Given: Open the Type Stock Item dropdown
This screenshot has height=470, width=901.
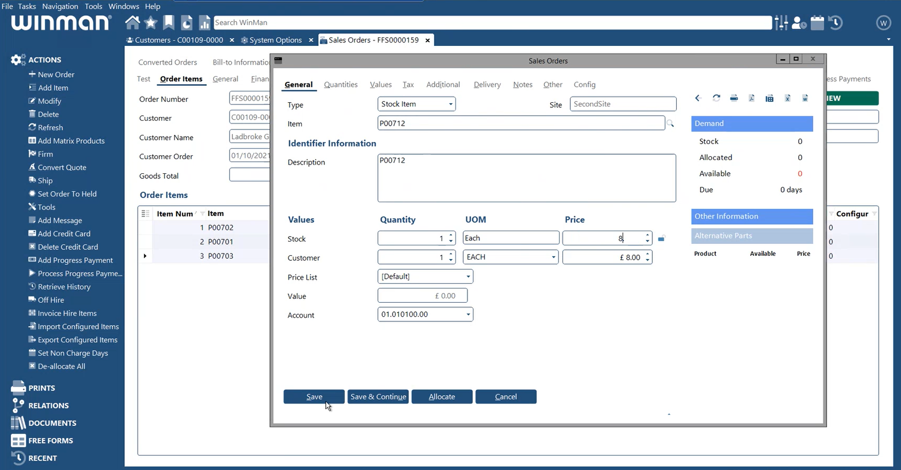Looking at the screenshot, I should [x=450, y=104].
